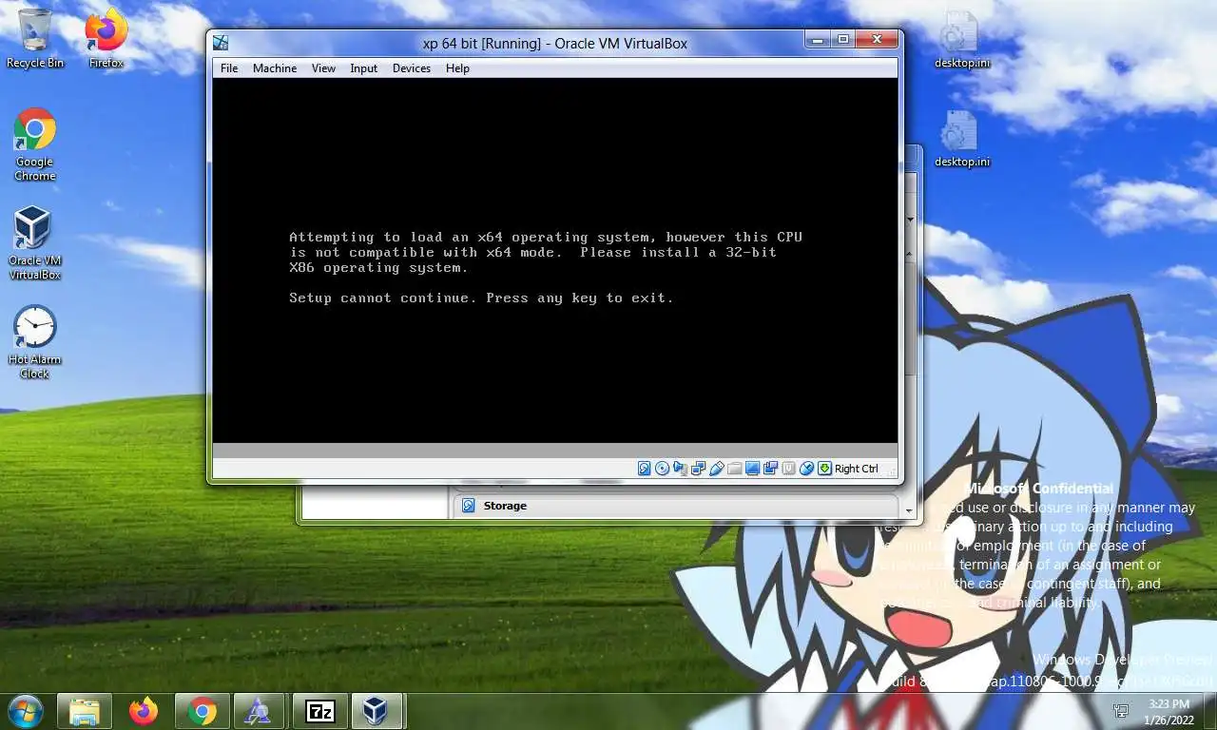Open the Input menu
This screenshot has width=1217, height=730.
pos(363,68)
